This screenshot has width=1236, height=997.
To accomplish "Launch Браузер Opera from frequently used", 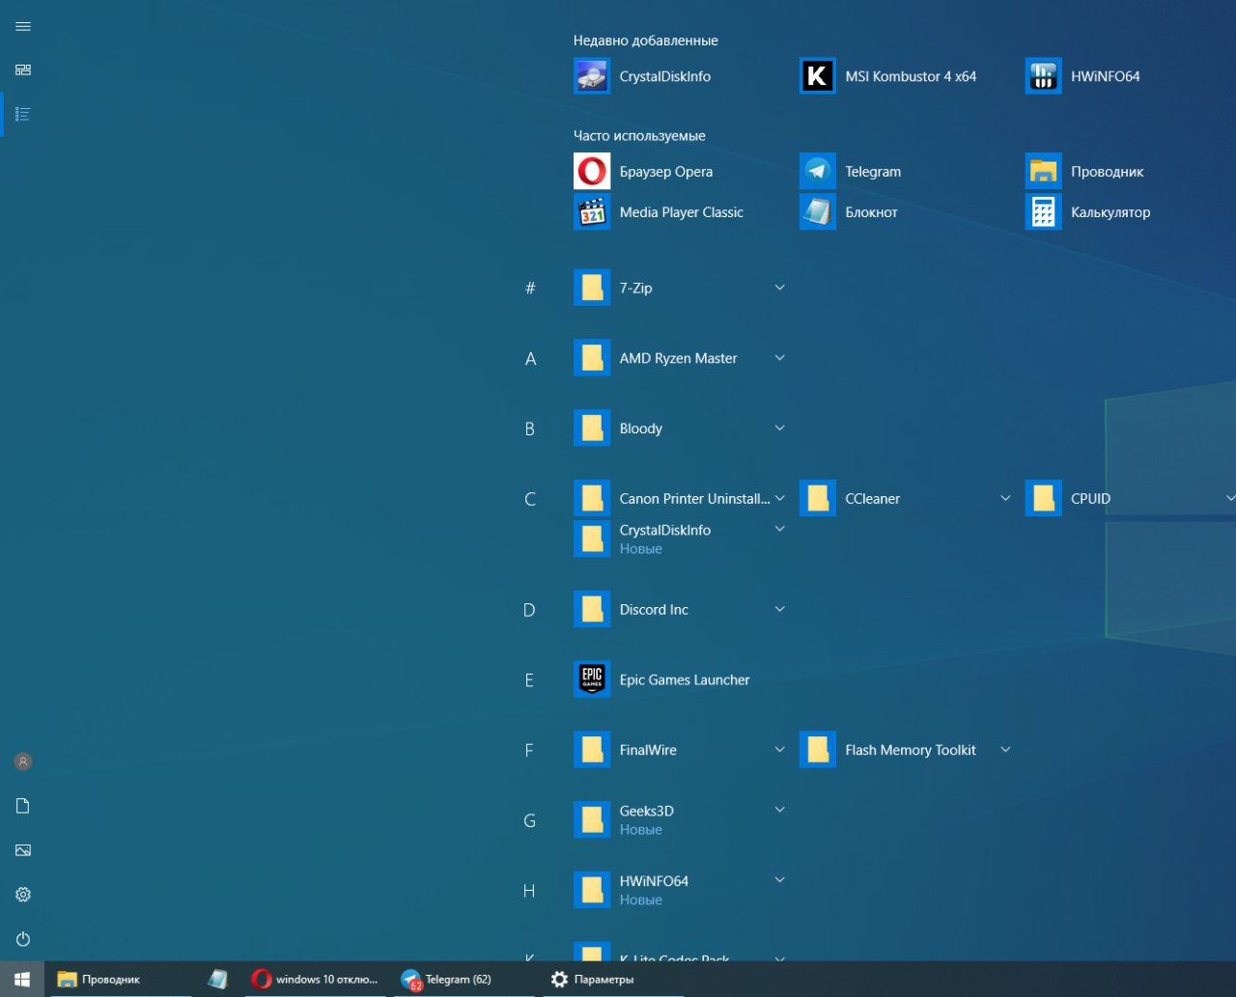I will (x=680, y=172).
